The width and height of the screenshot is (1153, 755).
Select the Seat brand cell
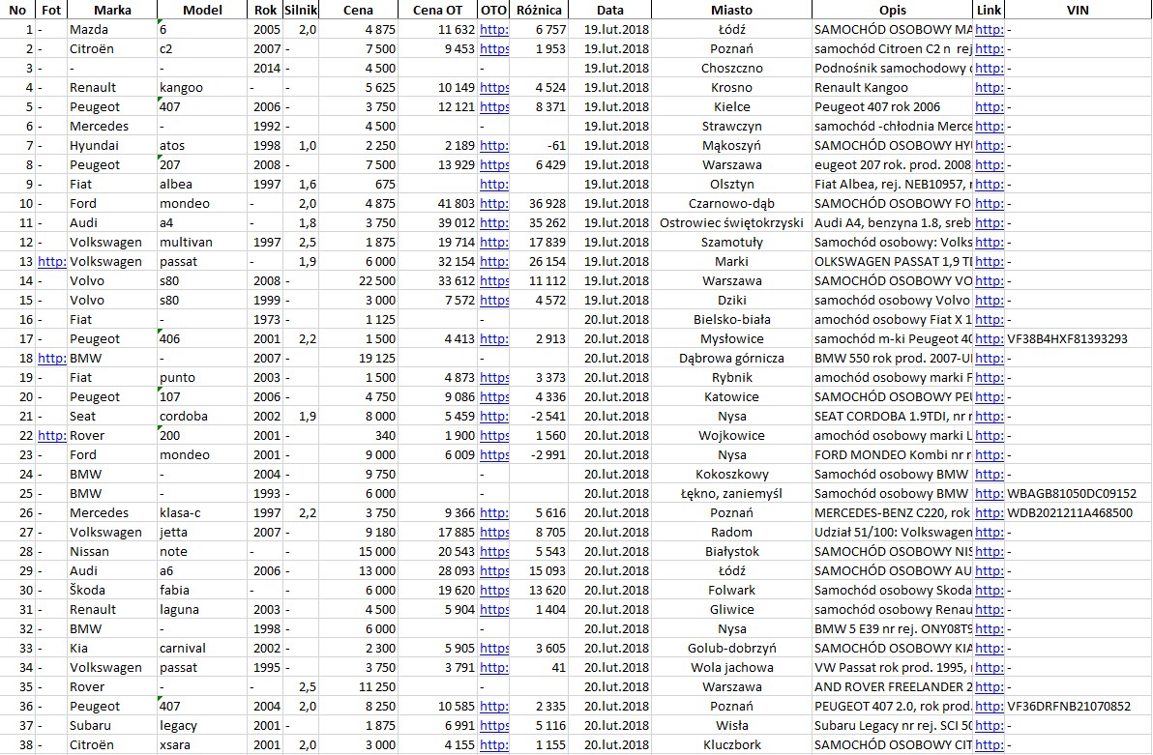(x=112, y=416)
